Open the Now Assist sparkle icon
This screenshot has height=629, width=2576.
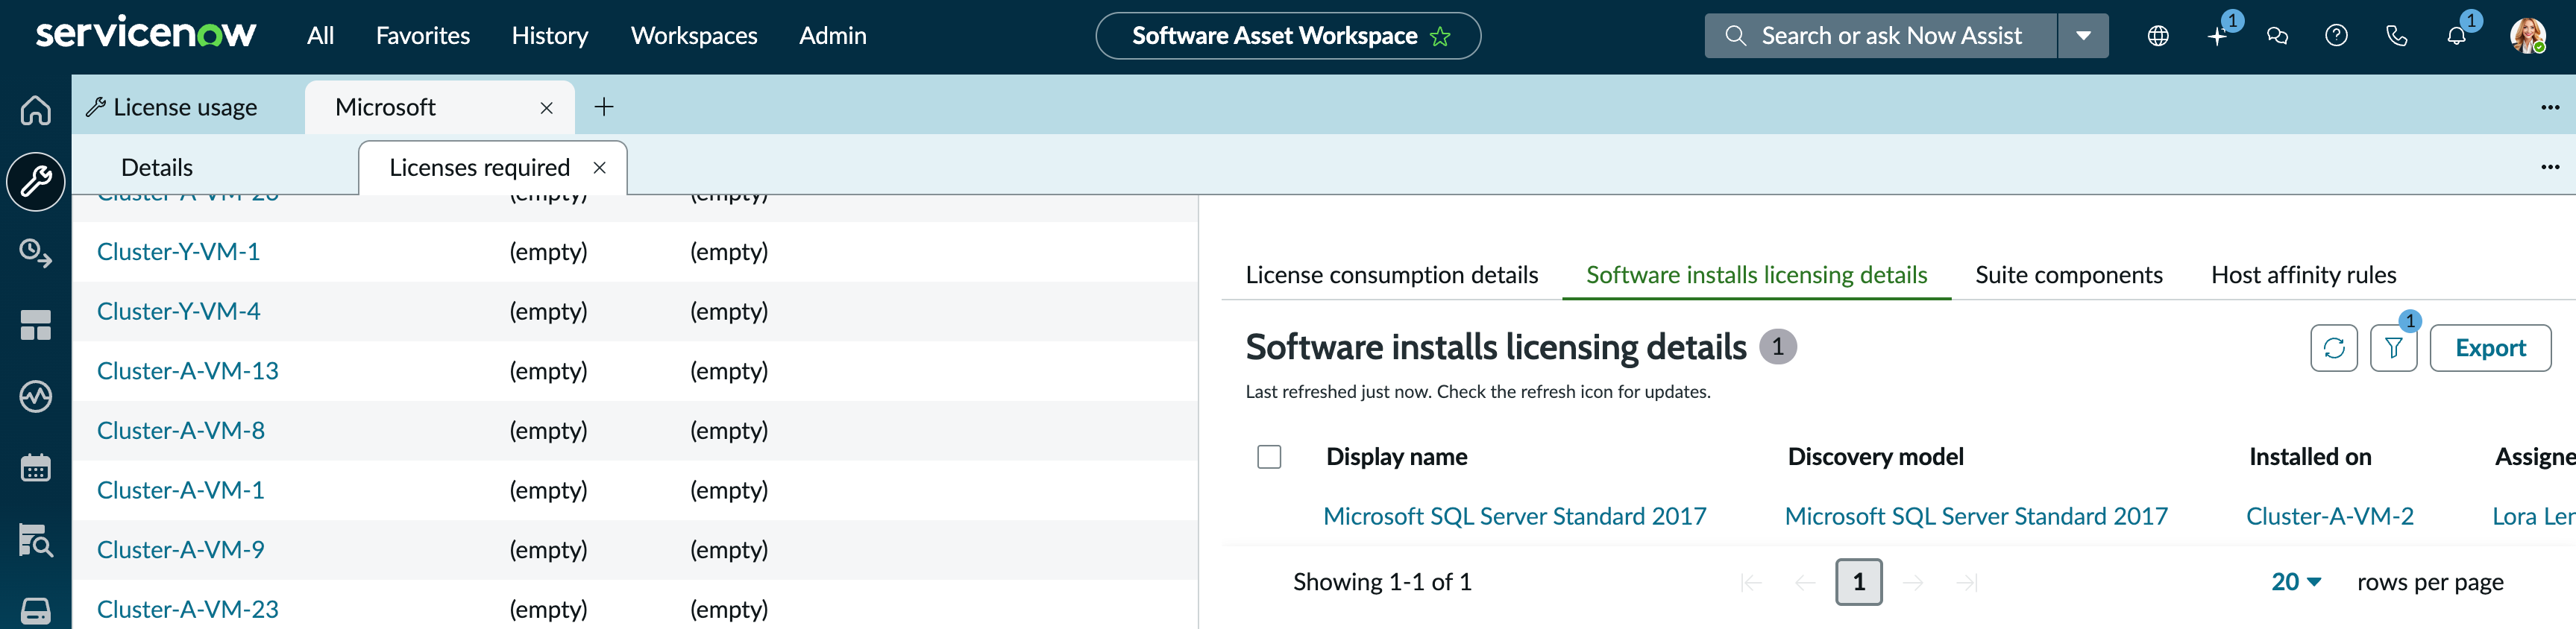tap(2218, 36)
